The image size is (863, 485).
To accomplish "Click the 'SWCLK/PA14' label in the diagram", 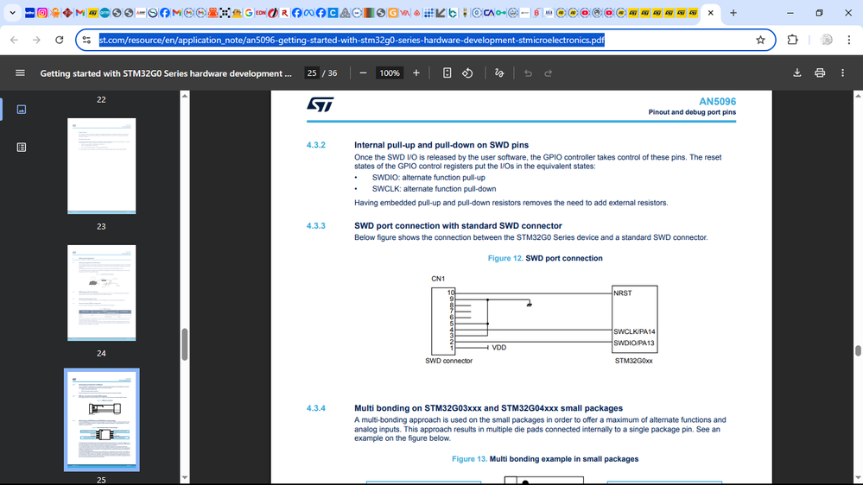I will (x=634, y=331).
